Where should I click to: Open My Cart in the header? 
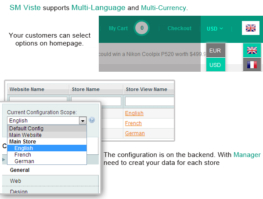118,28
